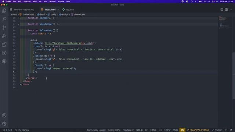The image size is (235, 132).
Task: Click the 'request selesai' console.log line
Action: coord(56,69)
